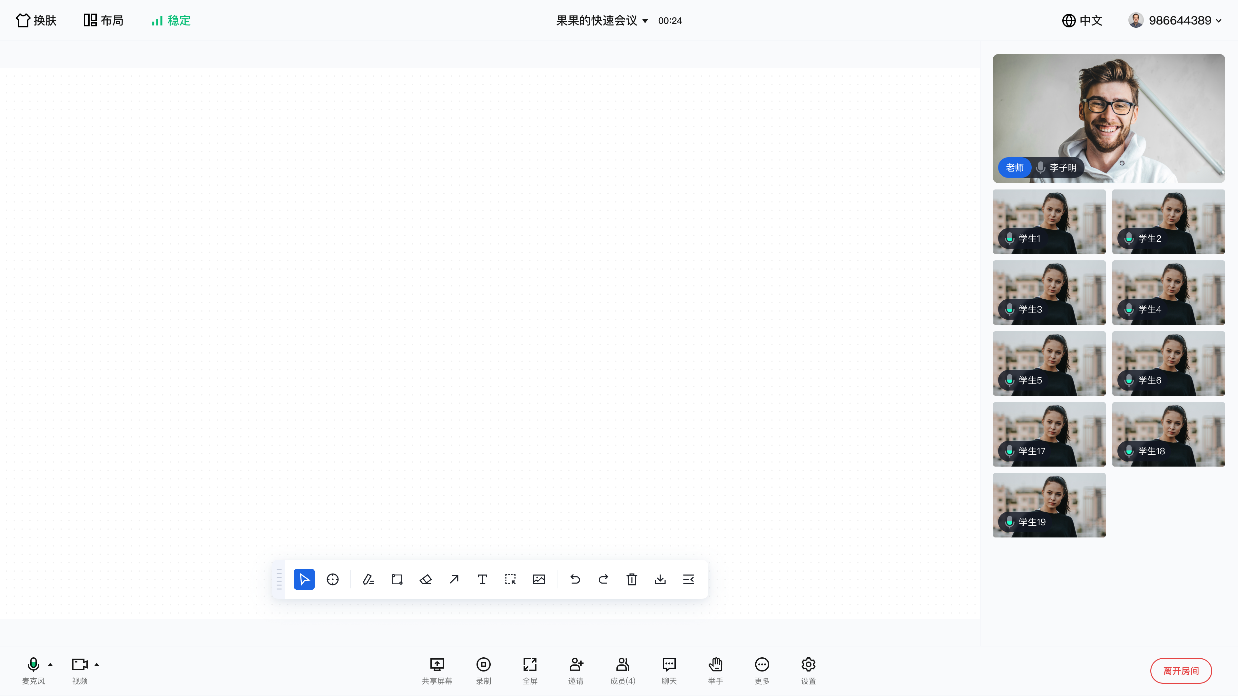Click the user avatar in header
This screenshot has height=696, width=1238.
coord(1135,20)
